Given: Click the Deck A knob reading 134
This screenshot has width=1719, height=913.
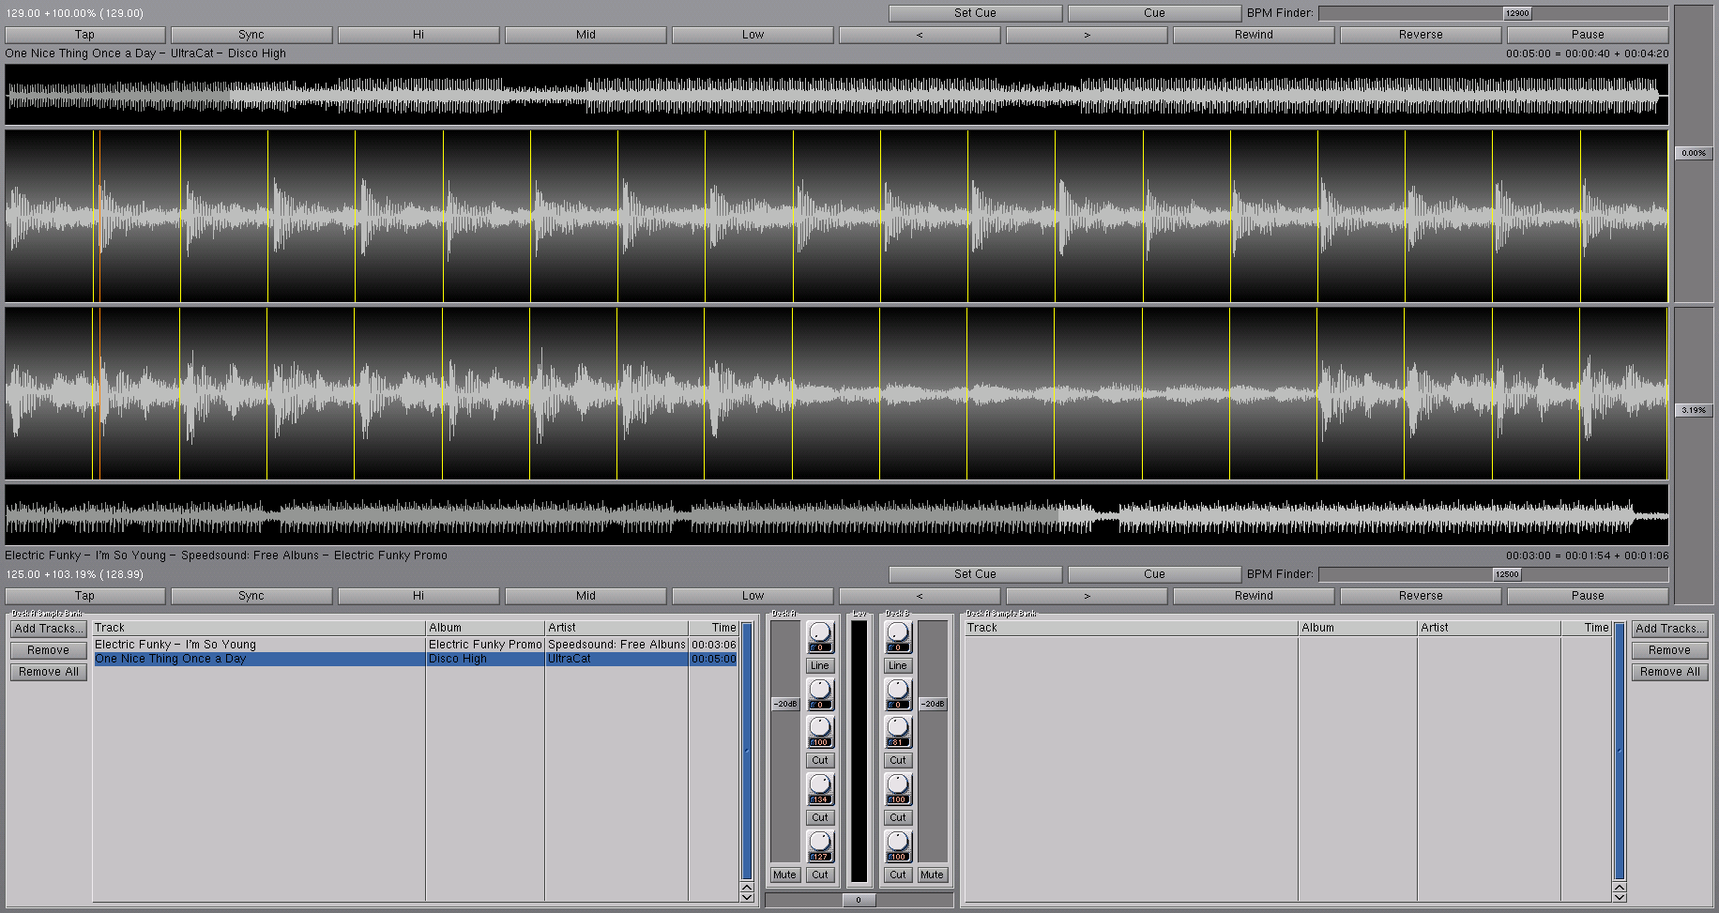Looking at the screenshot, I should (x=820, y=786).
